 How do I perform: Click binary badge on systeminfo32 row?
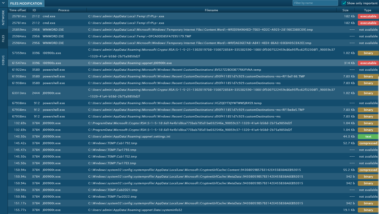coord(368,210)
